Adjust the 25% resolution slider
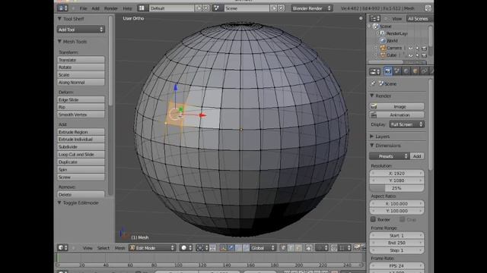 point(397,188)
